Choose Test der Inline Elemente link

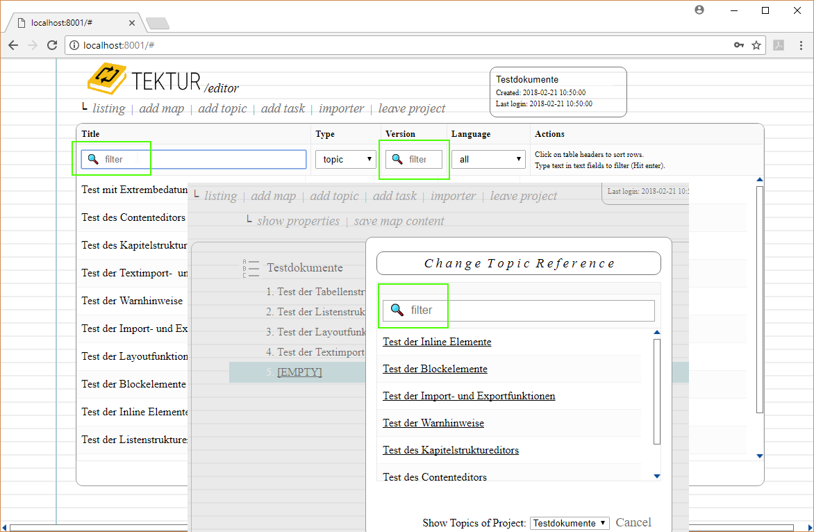(x=437, y=342)
